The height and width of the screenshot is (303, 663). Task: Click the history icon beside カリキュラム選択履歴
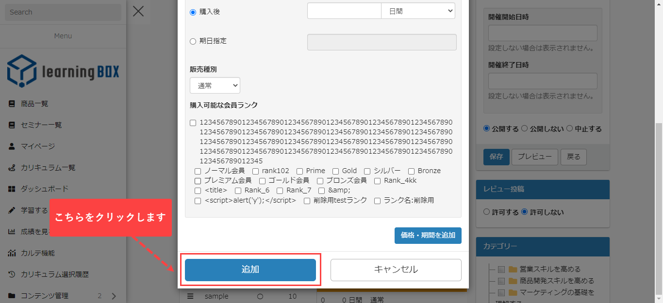click(12, 274)
